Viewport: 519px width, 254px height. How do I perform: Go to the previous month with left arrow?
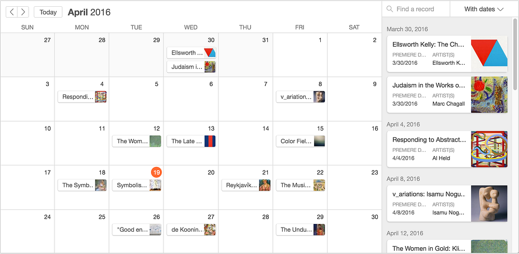pos(12,12)
